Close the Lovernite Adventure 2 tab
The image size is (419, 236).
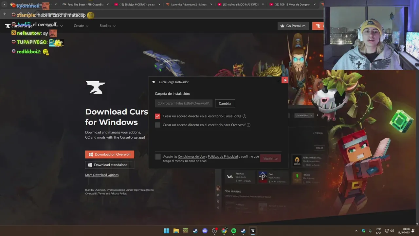point(211,5)
